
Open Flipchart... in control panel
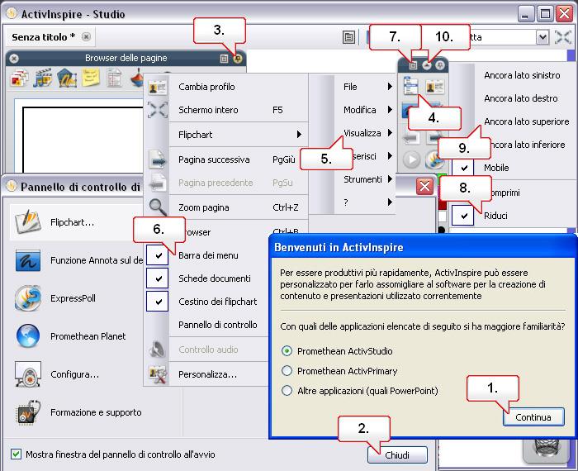point(77,222)
